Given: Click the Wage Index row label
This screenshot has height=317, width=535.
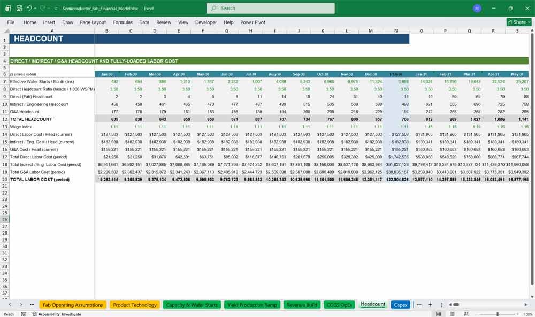Looking at the screenshot, I should coord(21,127).
